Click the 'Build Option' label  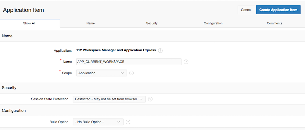coord(59,122)
